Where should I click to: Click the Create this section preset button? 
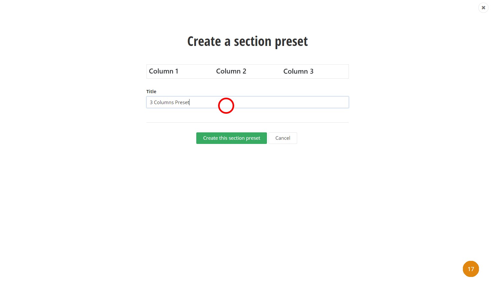pos(231,138)
